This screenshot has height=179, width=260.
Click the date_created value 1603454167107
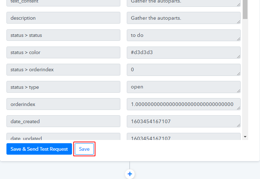tap(184, 121)
